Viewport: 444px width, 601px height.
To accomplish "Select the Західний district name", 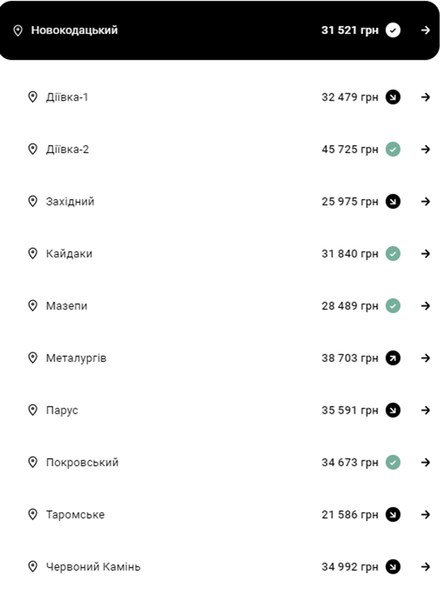I will point(70,201).
